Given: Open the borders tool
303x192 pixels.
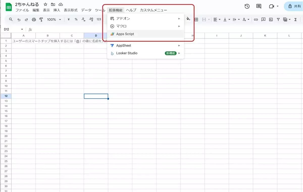Looking at the screenshot, I should [196, 19].
